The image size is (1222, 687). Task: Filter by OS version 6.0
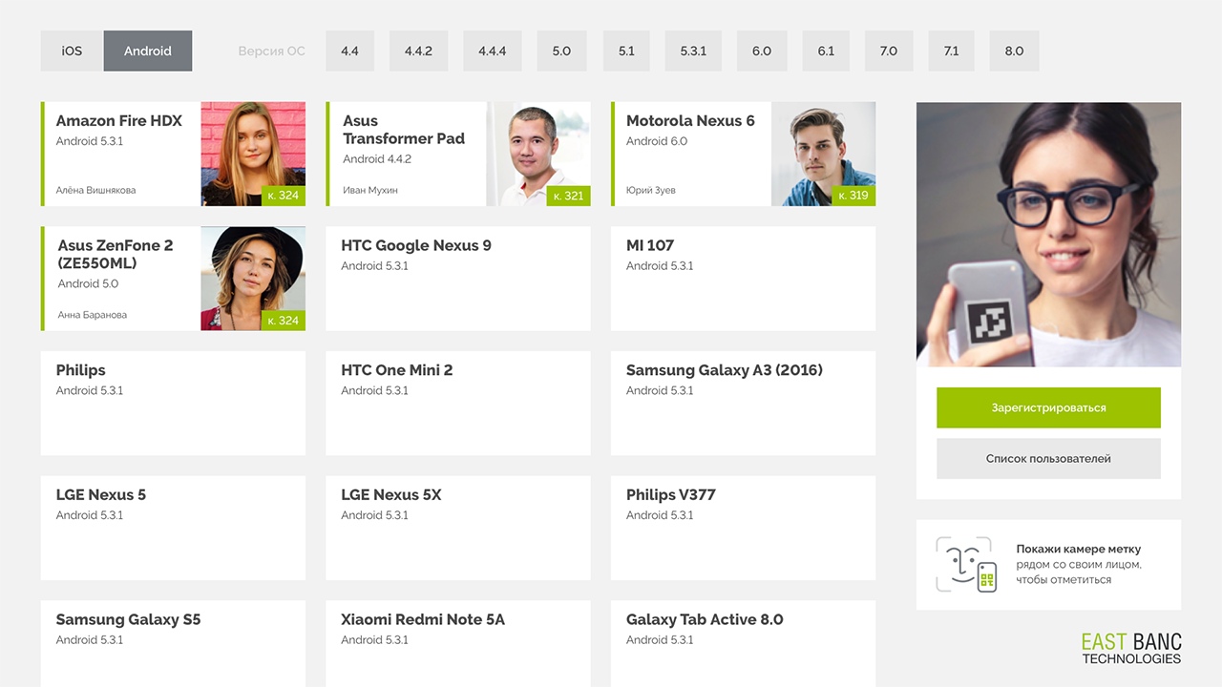(x=762, y=51)
